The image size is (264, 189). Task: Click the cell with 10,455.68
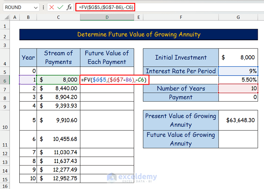pos(58,139)
